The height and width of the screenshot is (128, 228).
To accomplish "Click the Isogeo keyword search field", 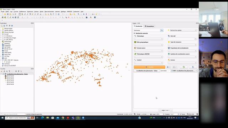I will tap(147, 30).
